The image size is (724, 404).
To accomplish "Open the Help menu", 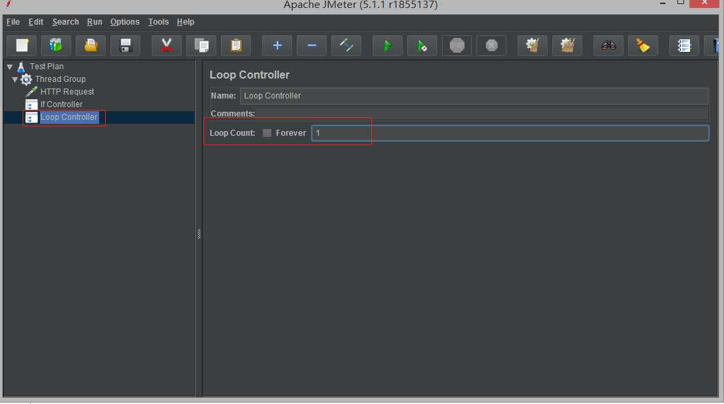I will [186, 22].
